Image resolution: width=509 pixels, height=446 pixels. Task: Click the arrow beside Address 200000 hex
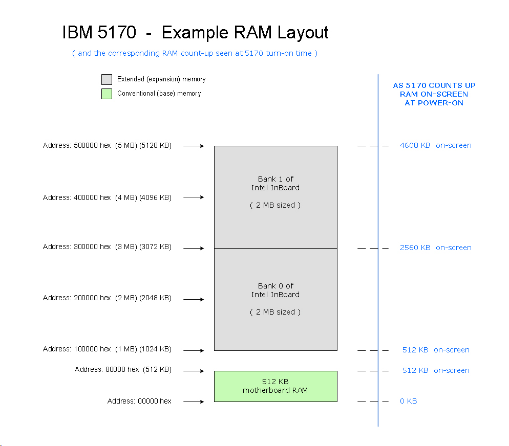pyautogui.click(x=194, y=300)
